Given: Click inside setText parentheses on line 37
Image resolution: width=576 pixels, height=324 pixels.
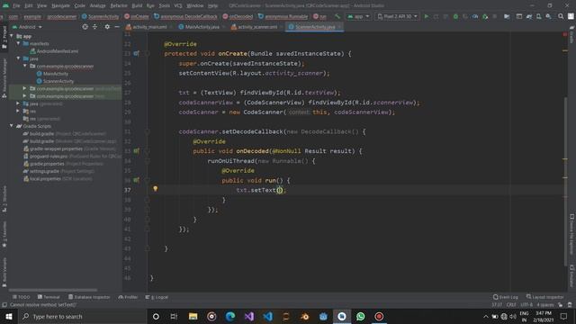Looking at the screenshot, I should pyautogui.click(x=280, y=190).
